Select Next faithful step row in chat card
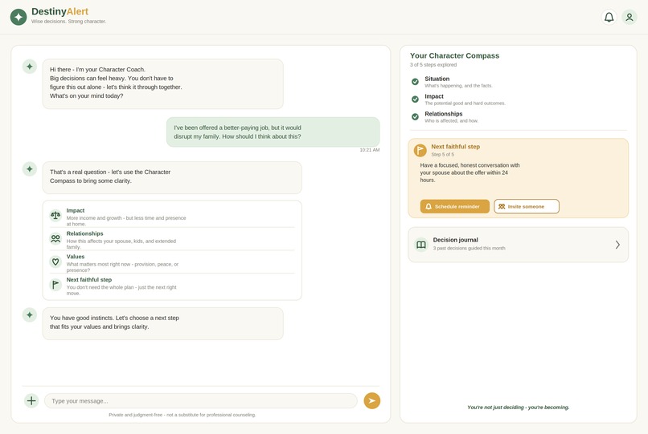Image resolution: width=648 pixels, height=434 pixels. 172,286
